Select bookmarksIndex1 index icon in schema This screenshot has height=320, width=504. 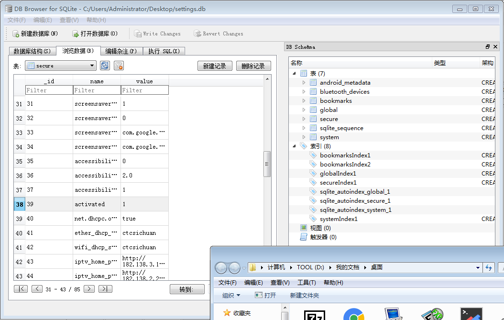pos(313,155)
